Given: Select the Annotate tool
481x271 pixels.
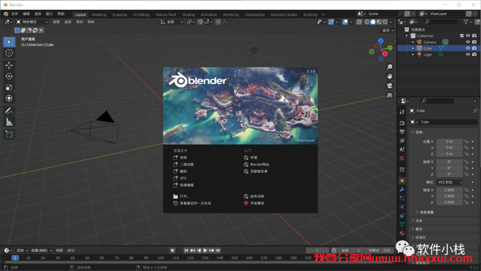Looking at the screenshot, I should [9, 111].
